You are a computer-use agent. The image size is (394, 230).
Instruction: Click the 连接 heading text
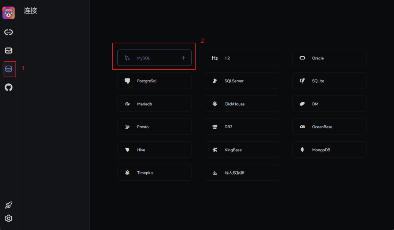click(30, 11)
